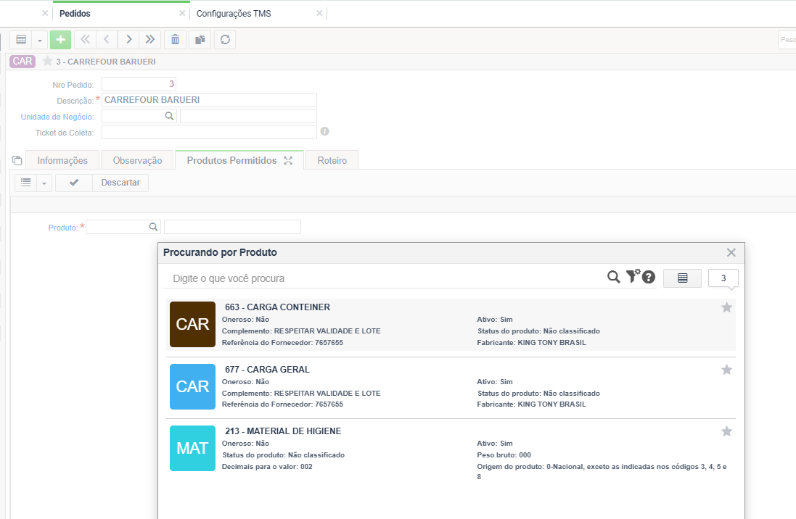This screenshot has width=796, height=519.
Task: Click the checkmark confirm button
Action: (74, 183)
